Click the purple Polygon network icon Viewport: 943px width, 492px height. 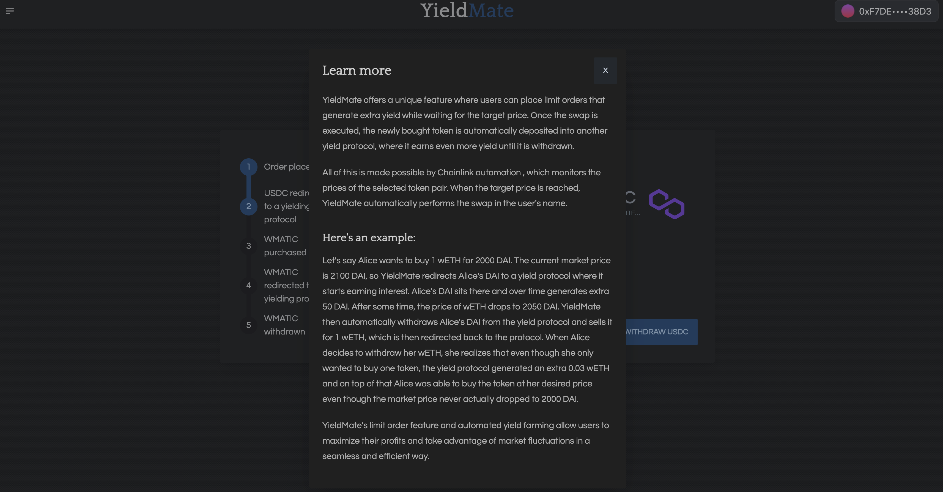pos(667,204)
